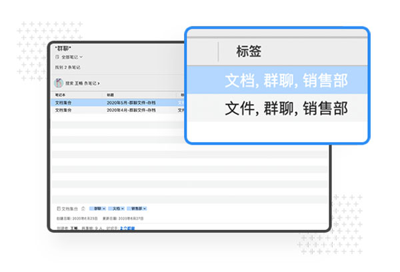
Task: Click the 王畅 avatar icon
Action: pyautogui.click(x=59, y=83)
